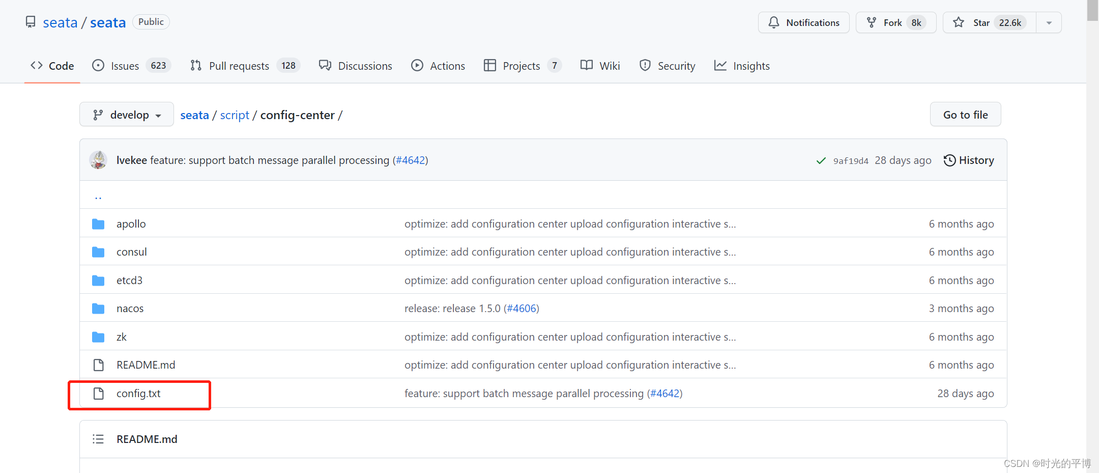The image size is (1099, 473).
Task: Go to the Discussions tab
Action: (356, 66)
